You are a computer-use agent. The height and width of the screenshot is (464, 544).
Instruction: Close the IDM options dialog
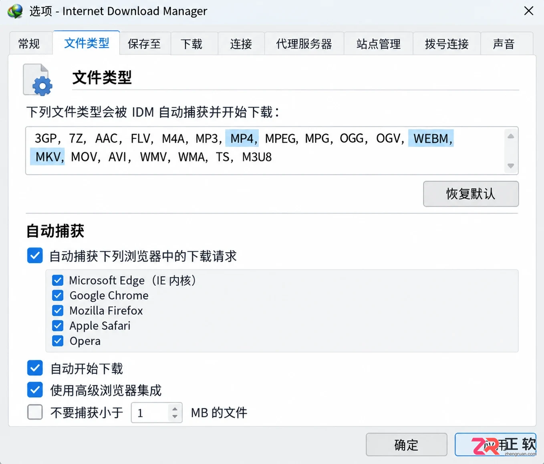(x=528, y=11)
